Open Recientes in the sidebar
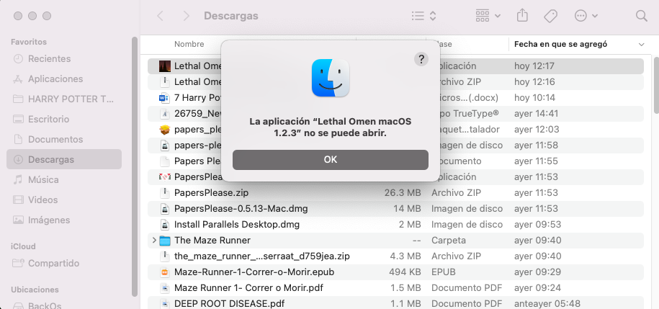The width and height of the screenshot is (659, 309). click(x=64, y=59)
